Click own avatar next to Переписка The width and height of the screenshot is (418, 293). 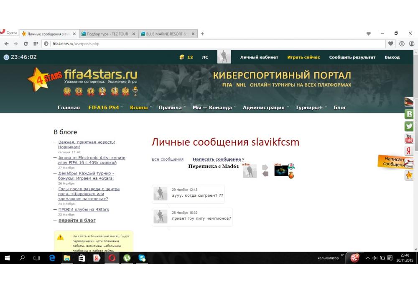(x=250, y=171)
